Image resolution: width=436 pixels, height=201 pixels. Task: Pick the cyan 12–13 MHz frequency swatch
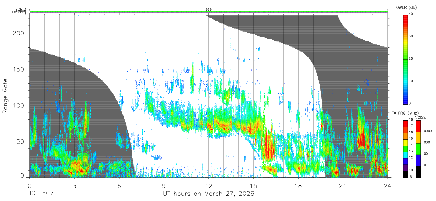(x=405, y=155)
